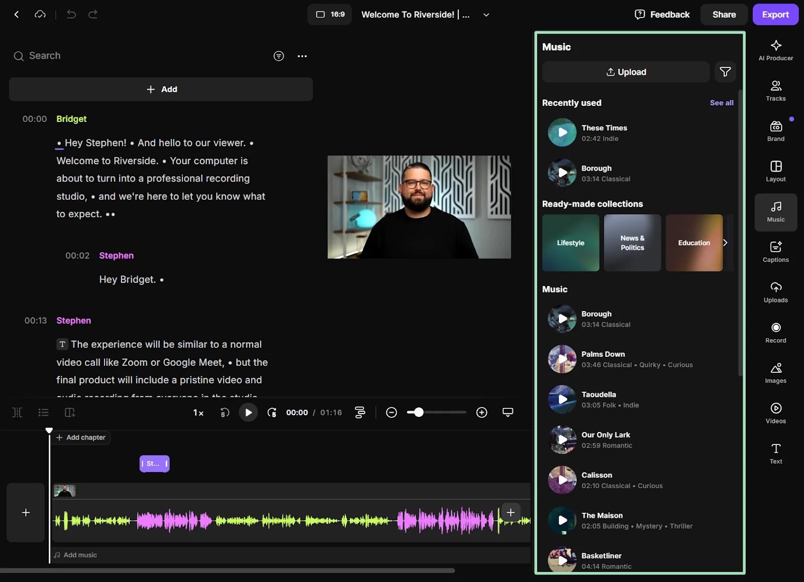
Task: Play Palms Down track
Action: click(562, 359)
